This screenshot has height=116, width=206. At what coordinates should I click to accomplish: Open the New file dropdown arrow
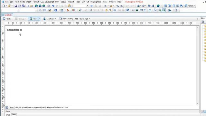[6, 6]
